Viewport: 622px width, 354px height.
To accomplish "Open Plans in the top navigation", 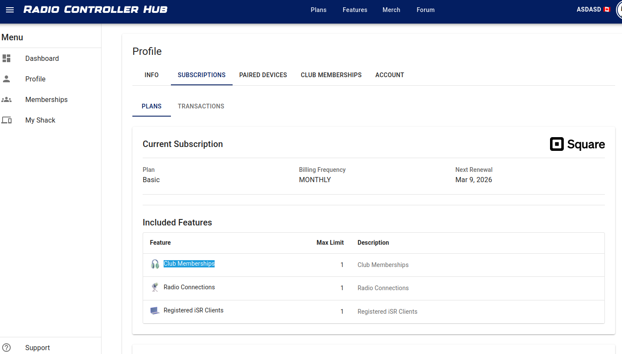I will tap(319, 10).
